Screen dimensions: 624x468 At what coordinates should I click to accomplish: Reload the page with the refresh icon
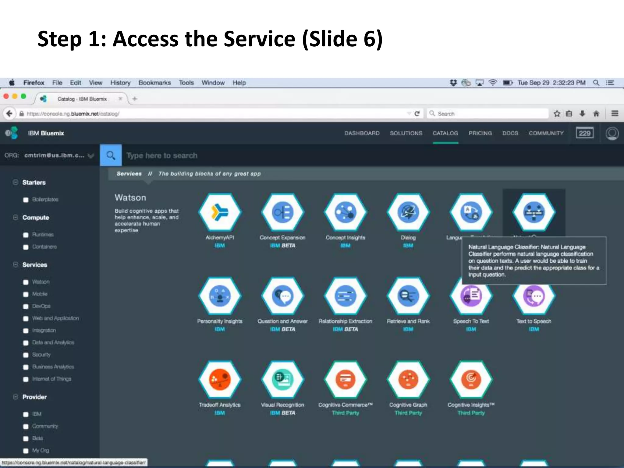(417, 114)
